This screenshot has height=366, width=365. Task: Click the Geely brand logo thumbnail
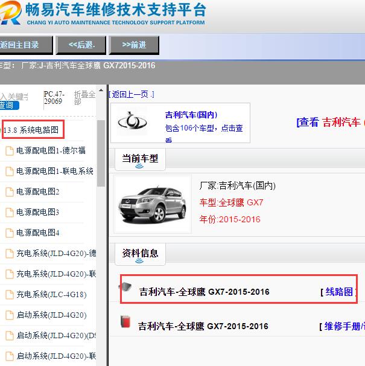(x=132, y=122)
